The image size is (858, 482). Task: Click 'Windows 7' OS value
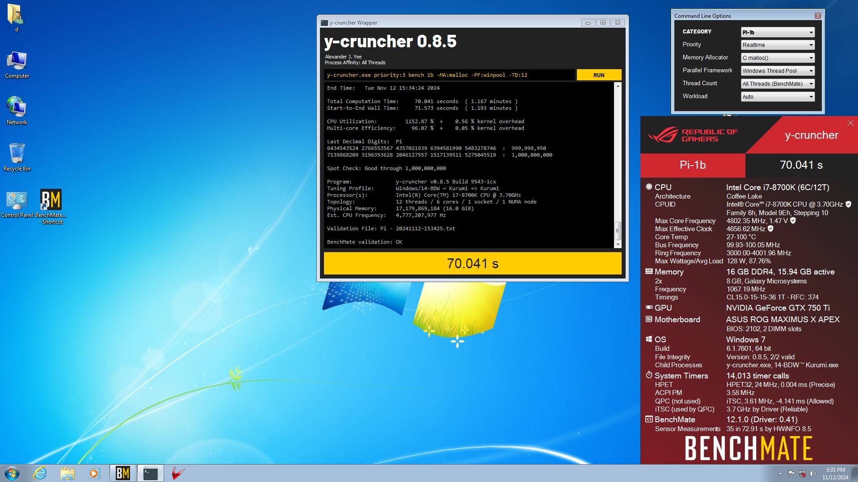tap(746, 340)
